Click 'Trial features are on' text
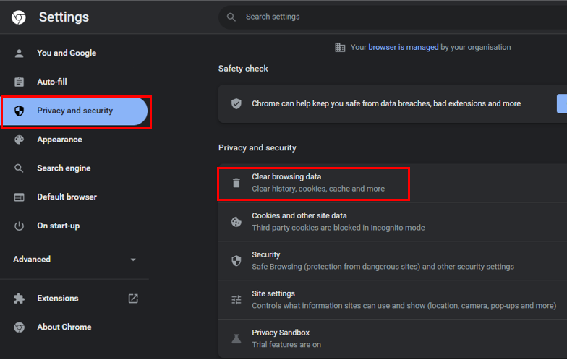This screenshot has width=567, height=360. pyautogui.click(x=286, y=345)
